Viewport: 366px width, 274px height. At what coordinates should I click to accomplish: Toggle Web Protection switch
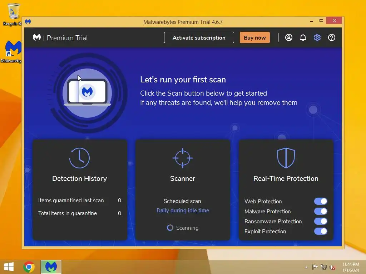(321, 201)
